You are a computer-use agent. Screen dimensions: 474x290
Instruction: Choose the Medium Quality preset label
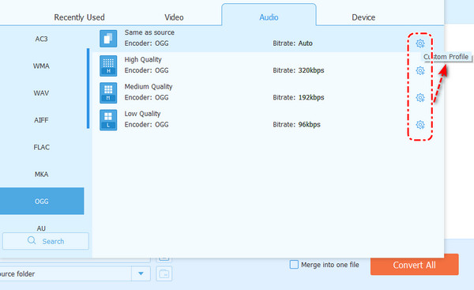coord(149,86)
